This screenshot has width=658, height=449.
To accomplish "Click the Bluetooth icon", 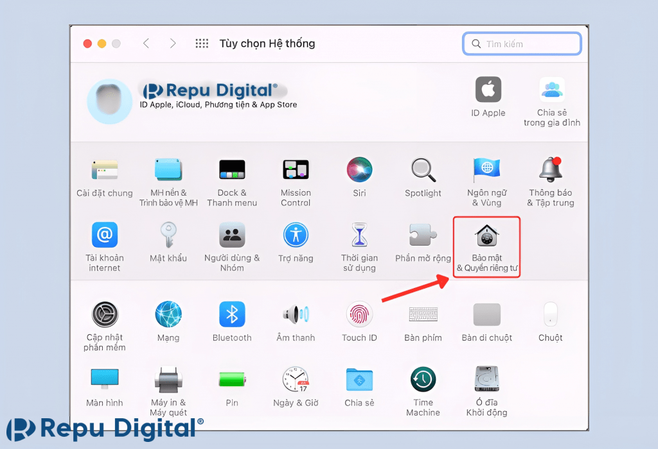I will pos(232,314).
